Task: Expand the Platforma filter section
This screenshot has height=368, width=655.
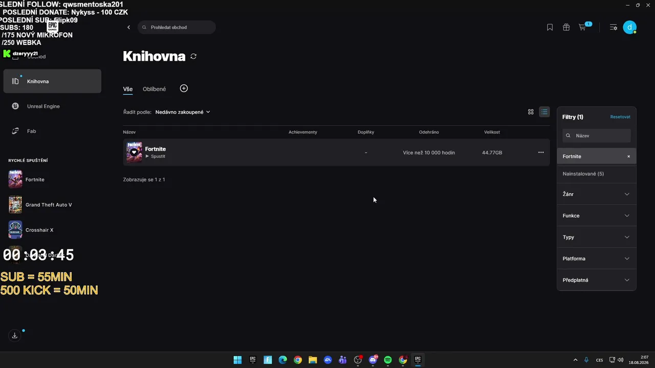Action: 597,259
